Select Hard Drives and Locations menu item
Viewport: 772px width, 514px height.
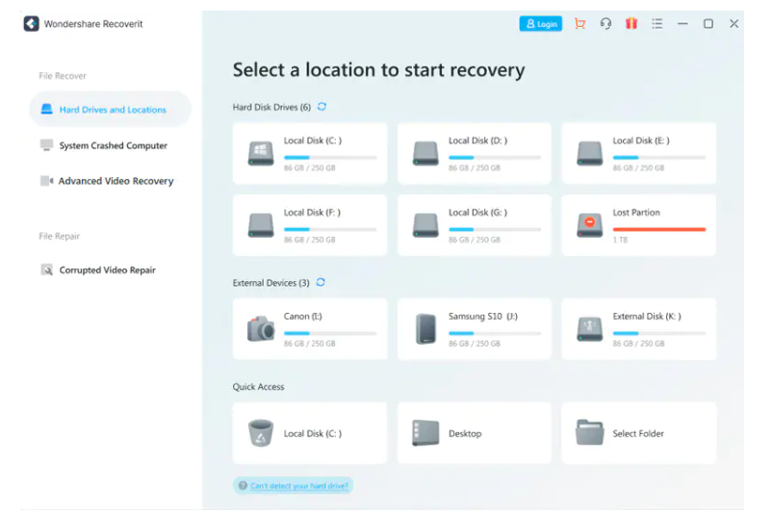(x=111, y=110)
